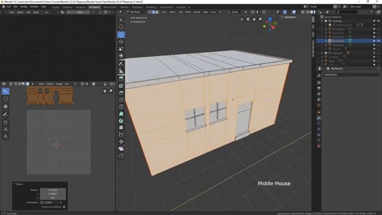Click the pan view hand icon in 3D viewport
The height and width of the screenshot is (215, 382).
(254, 19)
